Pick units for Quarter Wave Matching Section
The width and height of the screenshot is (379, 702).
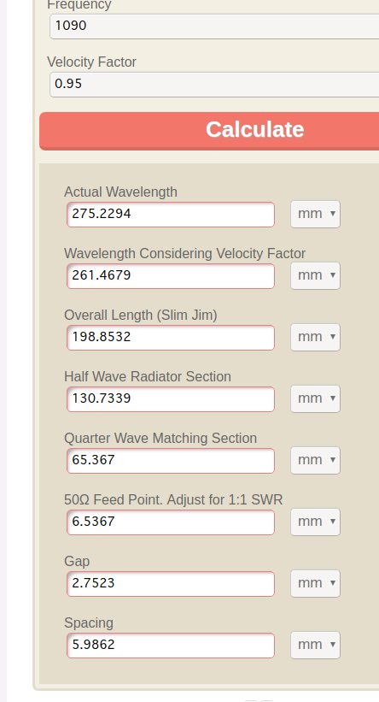[x=316, y=460]
